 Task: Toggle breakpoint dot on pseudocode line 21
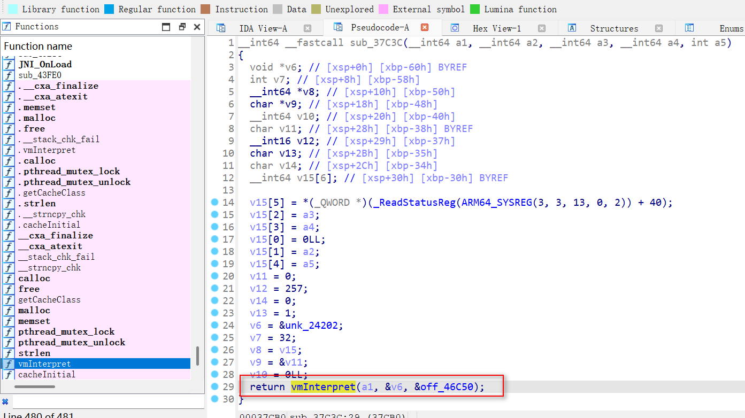[x=214, y=288]
